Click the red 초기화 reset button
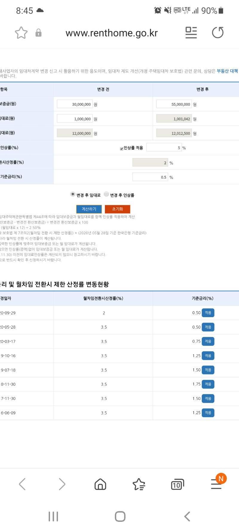Image resolution: width=239 pixels, height=532 pixels. 117,209
